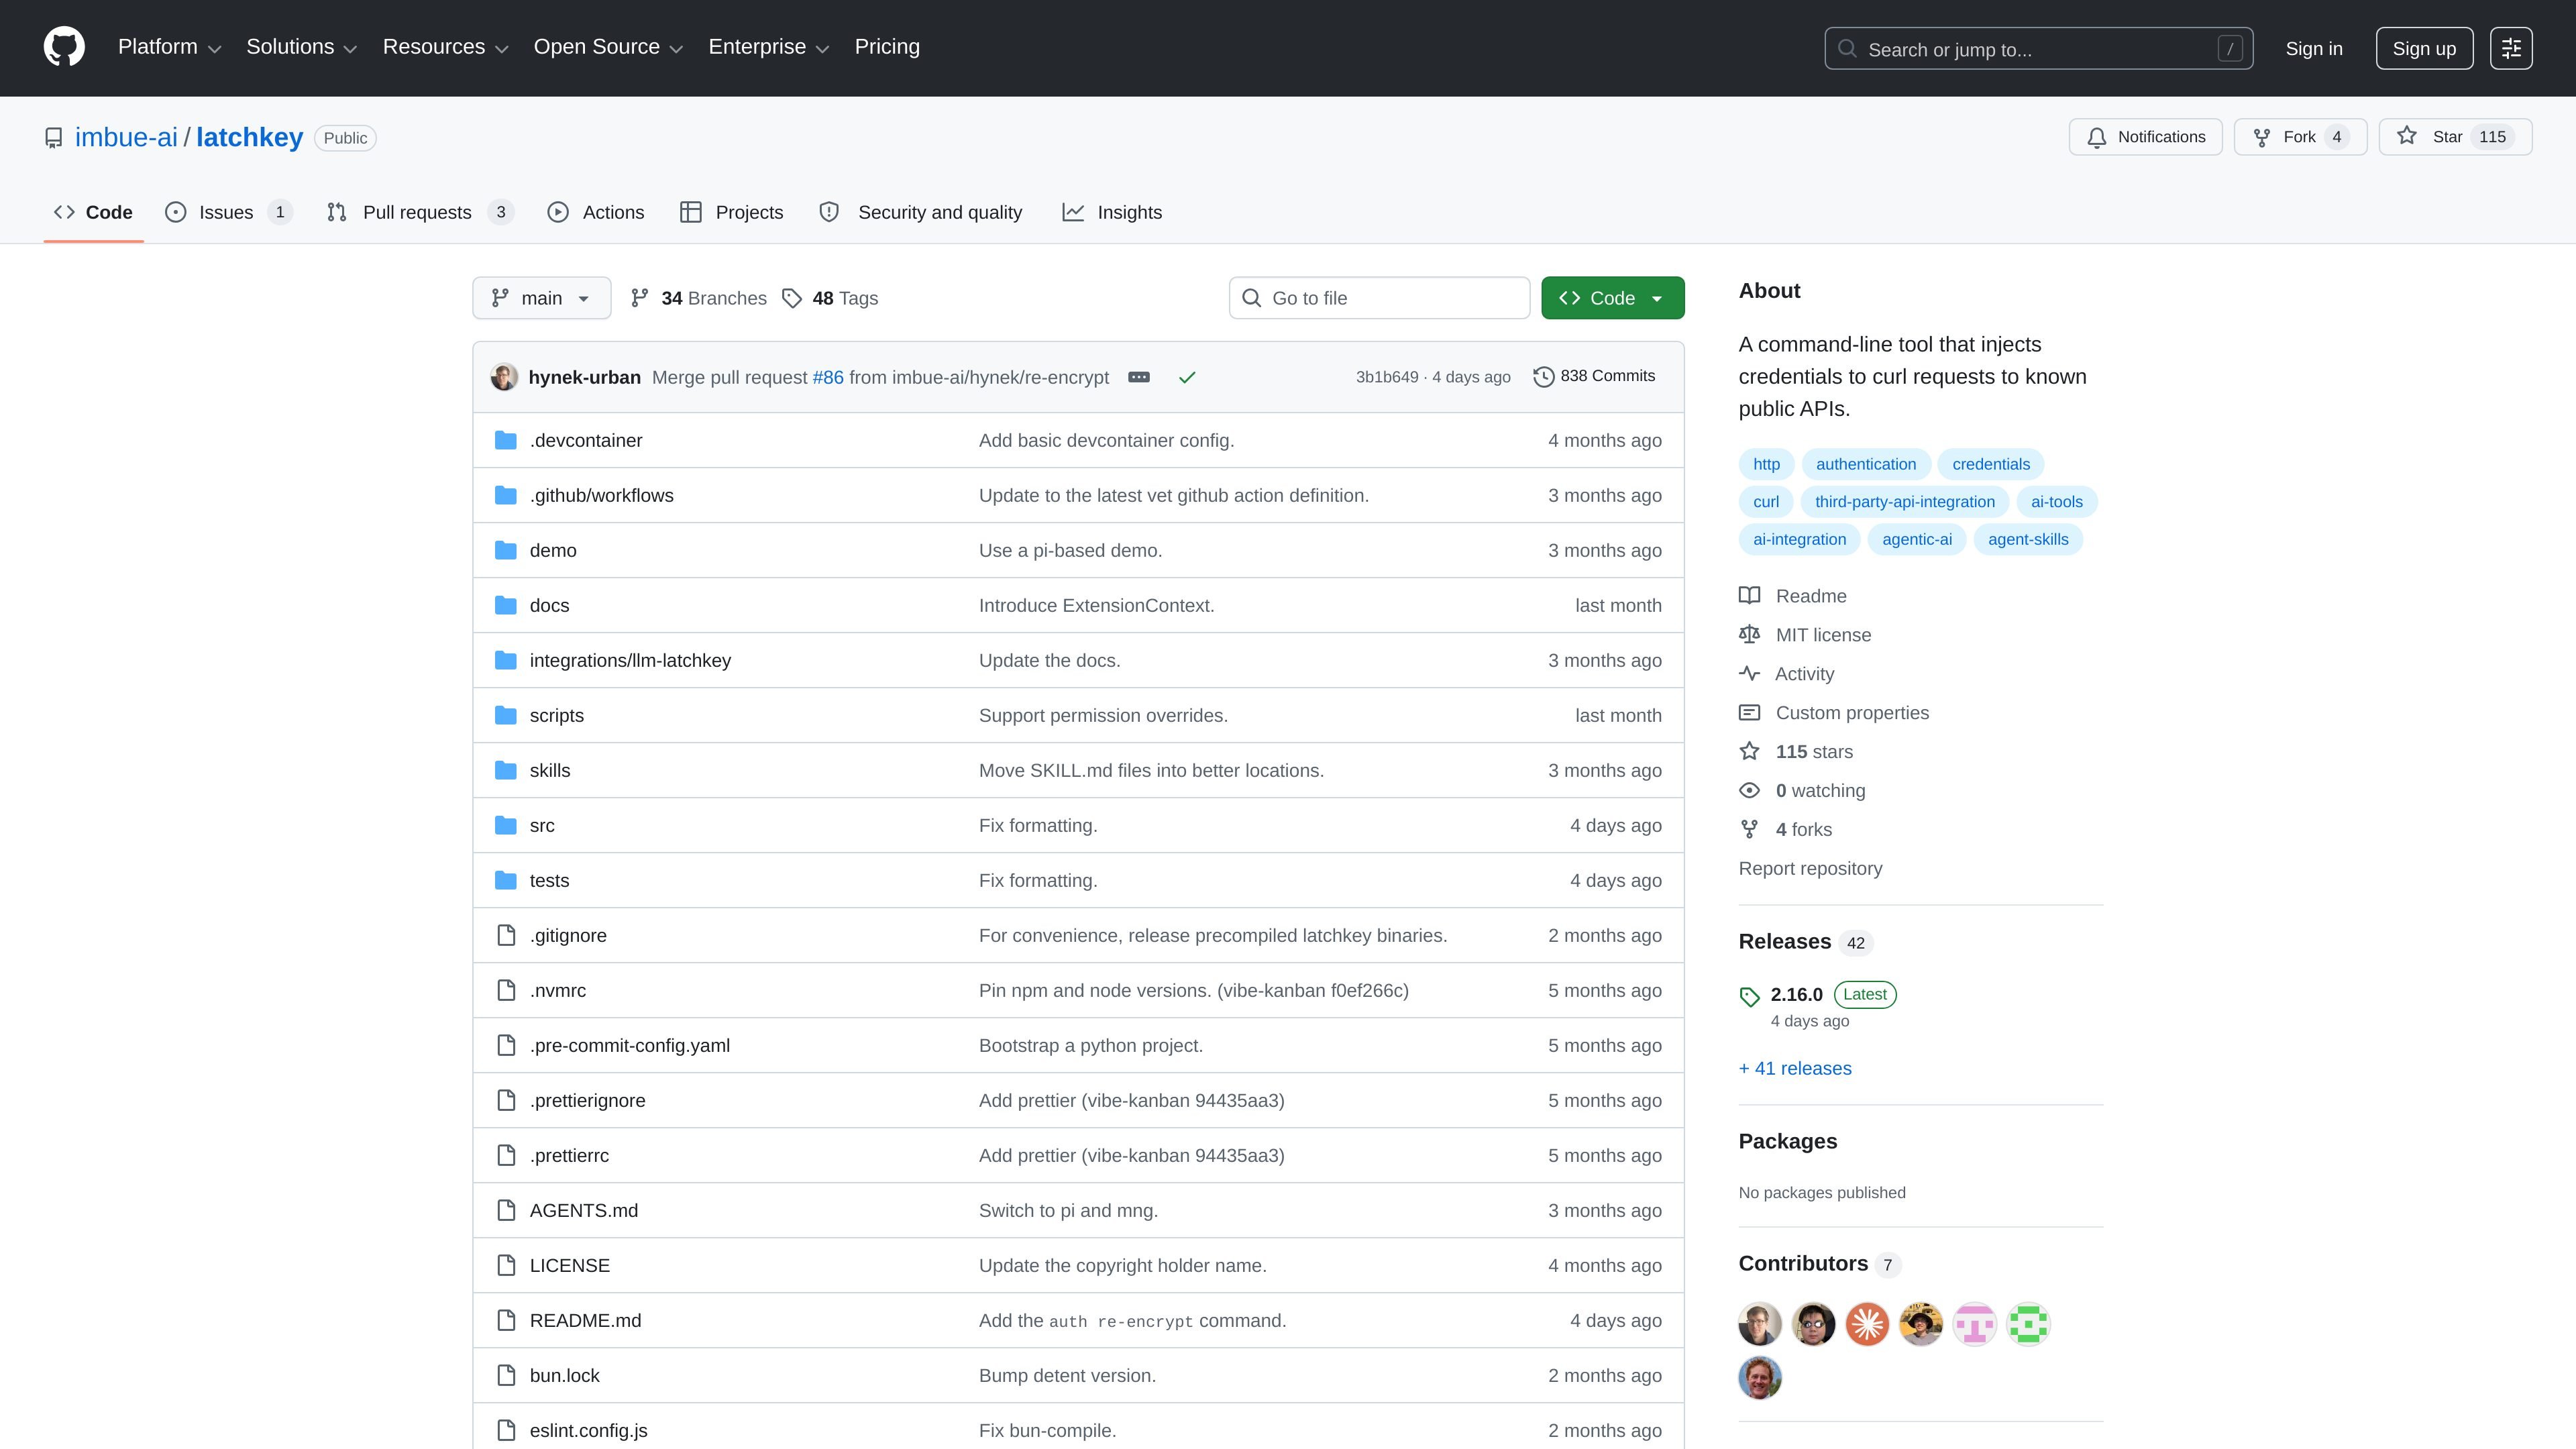Viewport: 2576px width, 1449px height.
Task: Click the appearance settings icon in header
Action: pyautogui.click(x=2511, y=48)
